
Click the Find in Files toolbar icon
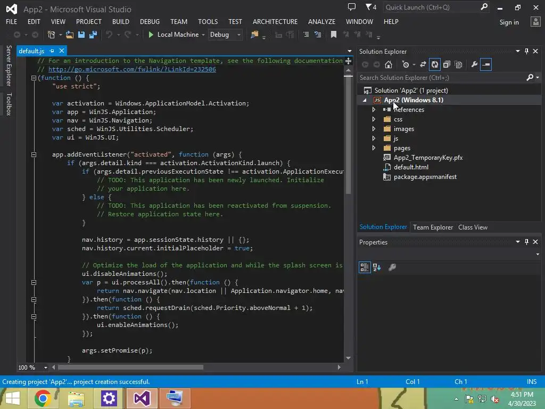[254, 35]
